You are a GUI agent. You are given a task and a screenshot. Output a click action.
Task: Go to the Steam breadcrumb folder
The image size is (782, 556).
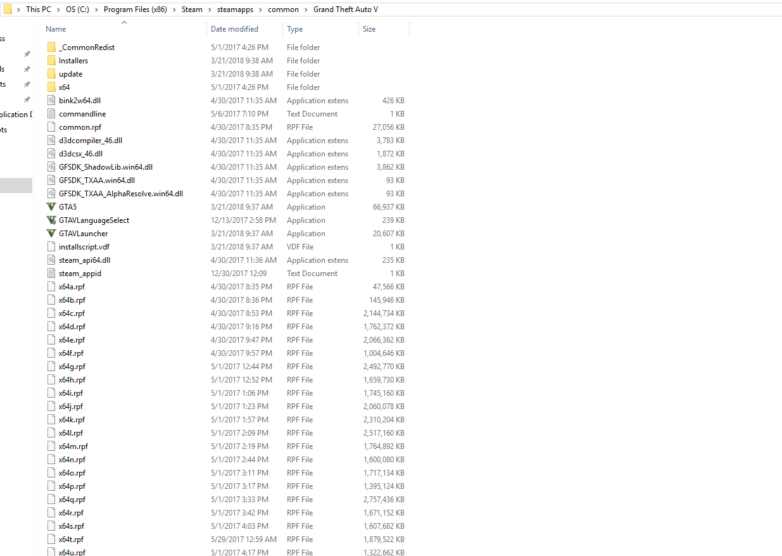(192, 9)
